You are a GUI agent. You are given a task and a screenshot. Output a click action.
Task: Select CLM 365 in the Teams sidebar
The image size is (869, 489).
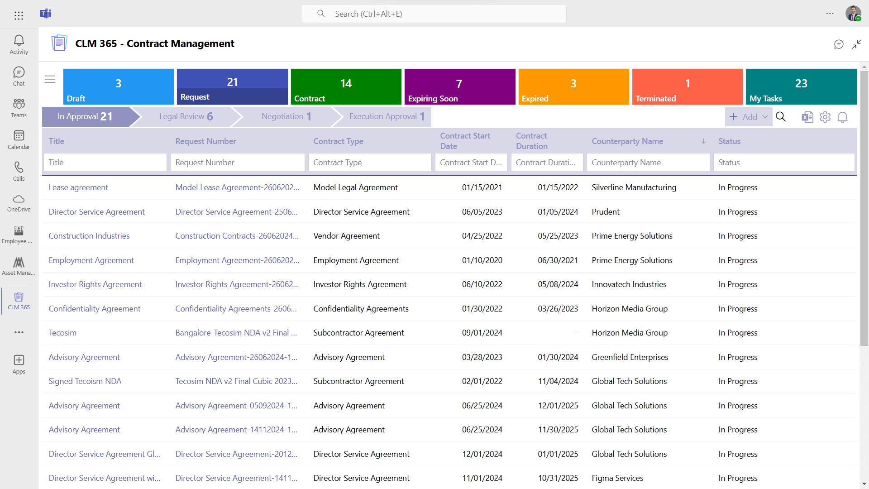pyautogui.click(x=19, y=300)
